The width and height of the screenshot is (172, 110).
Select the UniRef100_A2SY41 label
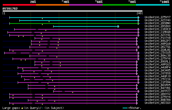click(x=157, y=35)
